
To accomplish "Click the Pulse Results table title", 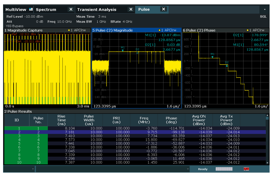I will click(x=18, y=111).
